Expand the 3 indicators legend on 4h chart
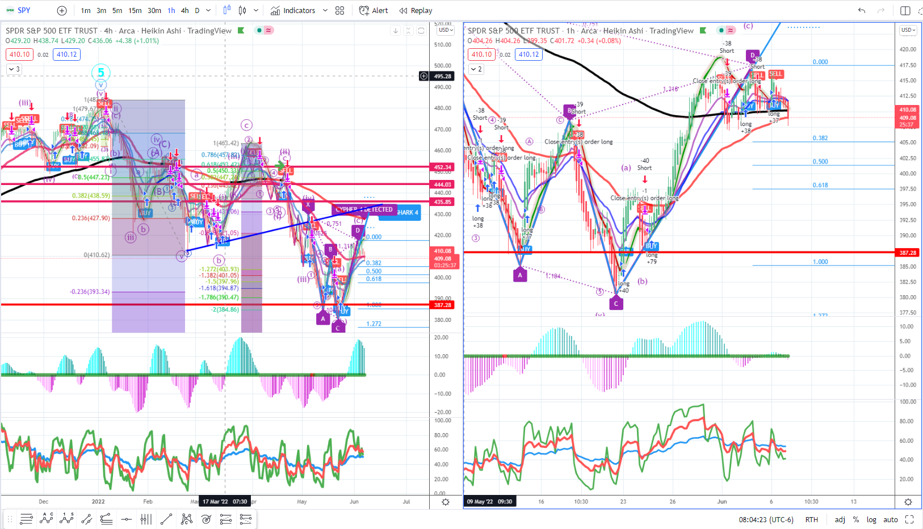The image size is (923, 529). (x=14, y=69)
